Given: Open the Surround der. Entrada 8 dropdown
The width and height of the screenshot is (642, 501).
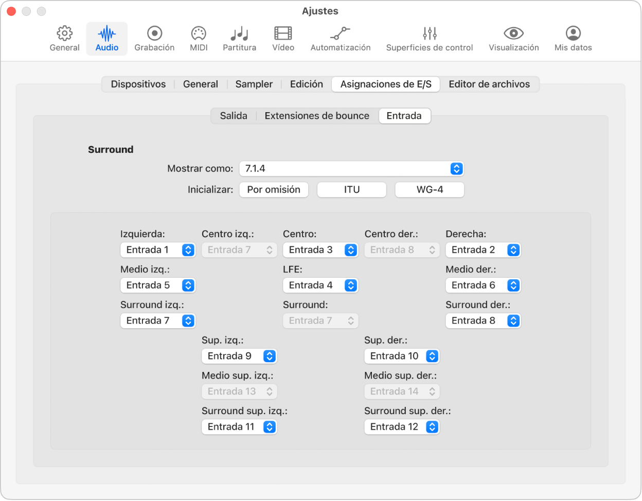Looking at the screenshot, I should click(483, 321).
